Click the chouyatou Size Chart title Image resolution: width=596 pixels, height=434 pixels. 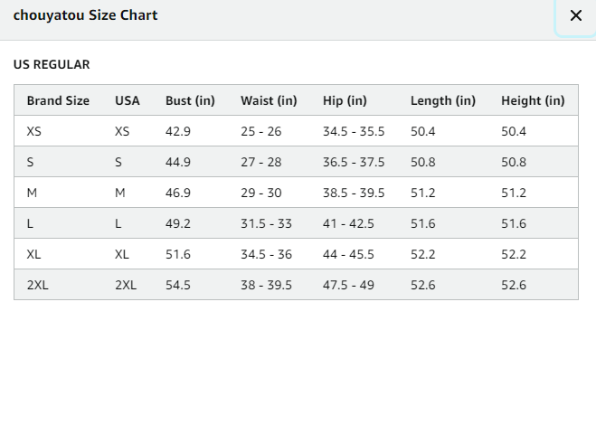(86, 15)
